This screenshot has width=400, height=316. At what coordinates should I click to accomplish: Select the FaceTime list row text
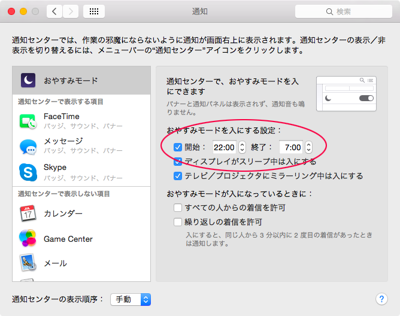point(62,116)
